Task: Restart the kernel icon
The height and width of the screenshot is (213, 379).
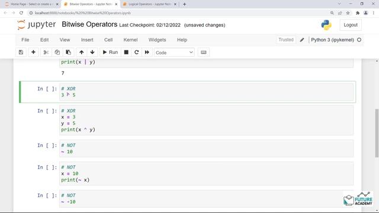Action: pyautogui.click(x=137, y=53)
